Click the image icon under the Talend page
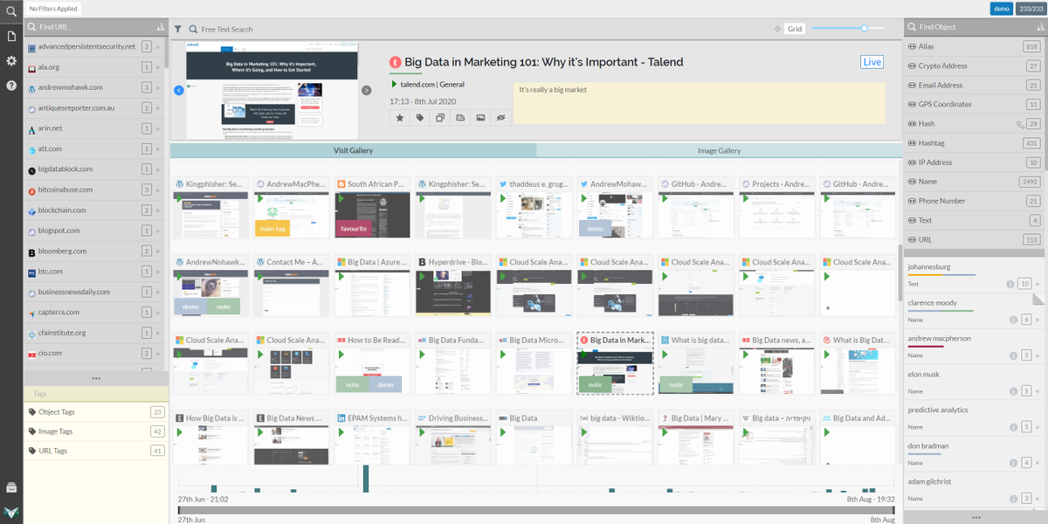1048x524 pixels. click(x=480, y=117)
